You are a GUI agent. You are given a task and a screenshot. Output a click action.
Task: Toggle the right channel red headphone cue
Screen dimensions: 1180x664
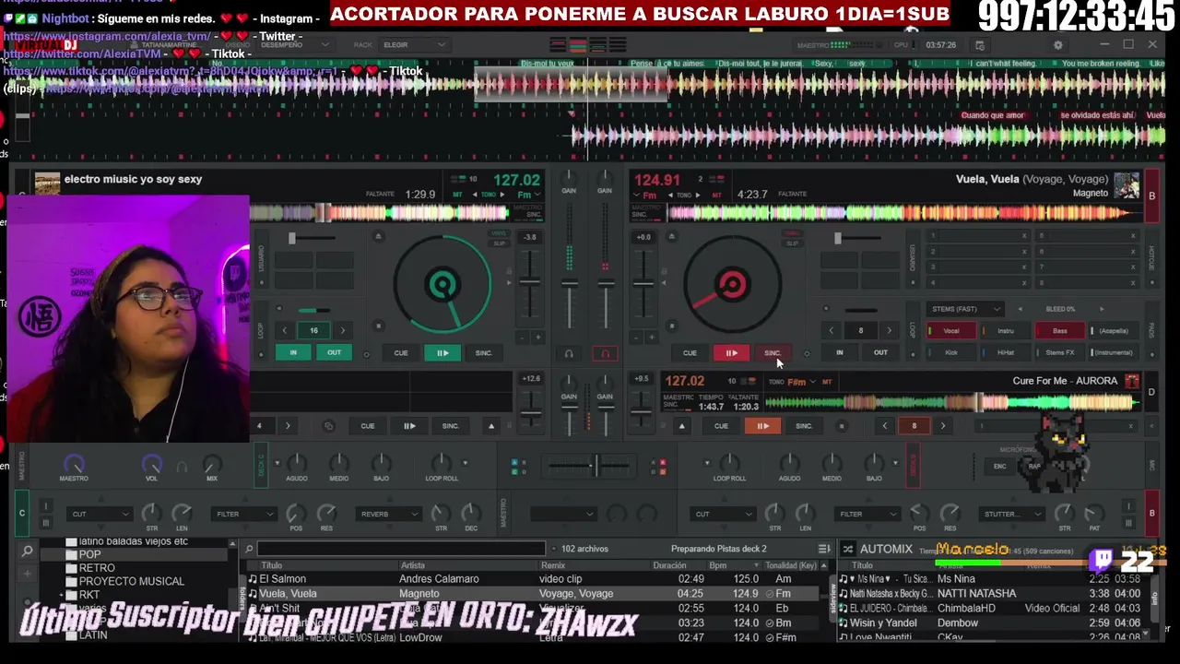[x=605, y=353]
